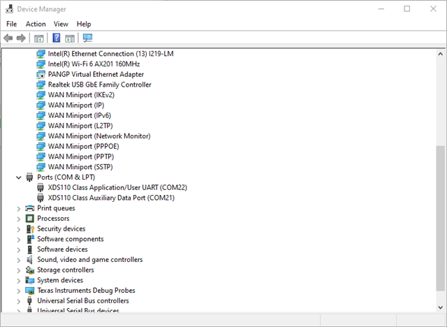Expand the Software devices node

tap(19, 249)
